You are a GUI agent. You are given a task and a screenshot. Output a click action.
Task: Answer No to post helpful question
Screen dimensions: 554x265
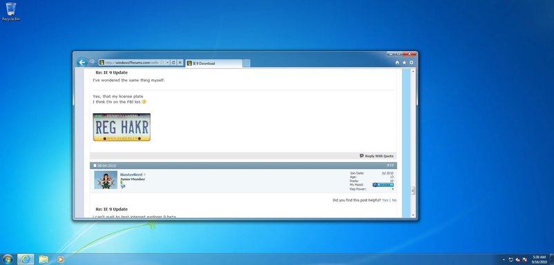pos(394,200)
